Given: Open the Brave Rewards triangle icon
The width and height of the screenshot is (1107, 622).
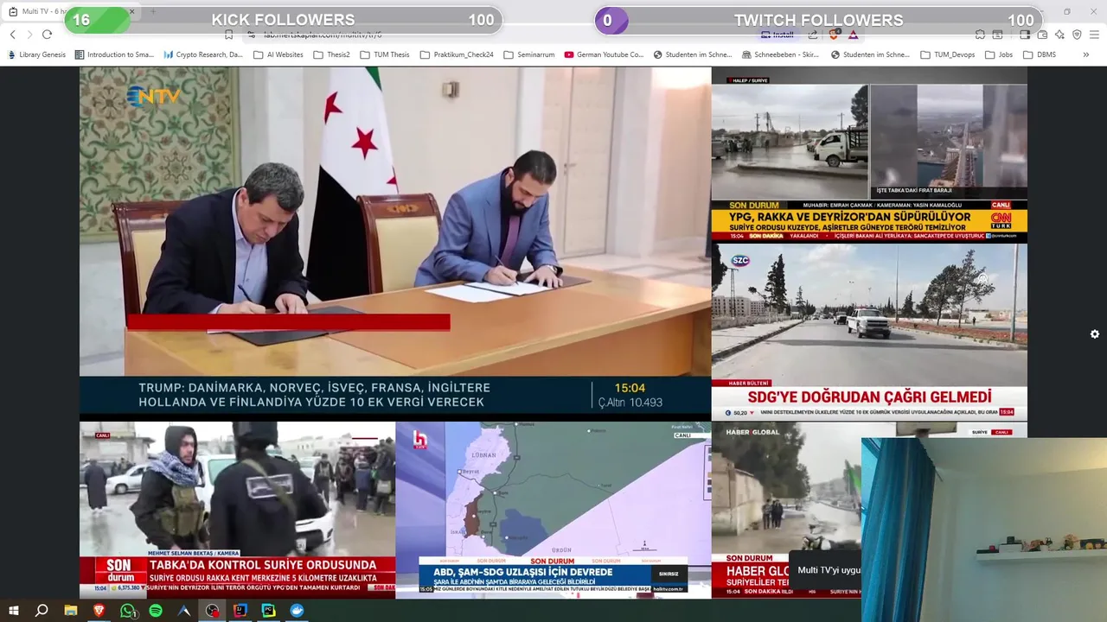Looking at the screenshot, I should click(x=854, y=35).
